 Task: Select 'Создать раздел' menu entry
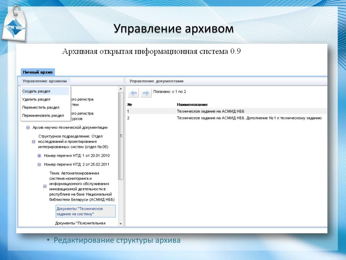45,91
